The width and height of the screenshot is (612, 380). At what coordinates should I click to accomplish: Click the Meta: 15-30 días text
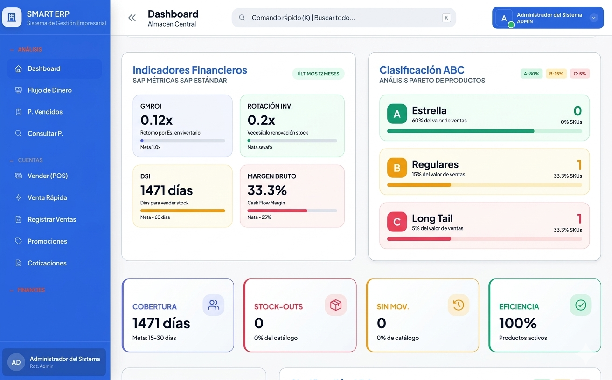pos(154,338)
